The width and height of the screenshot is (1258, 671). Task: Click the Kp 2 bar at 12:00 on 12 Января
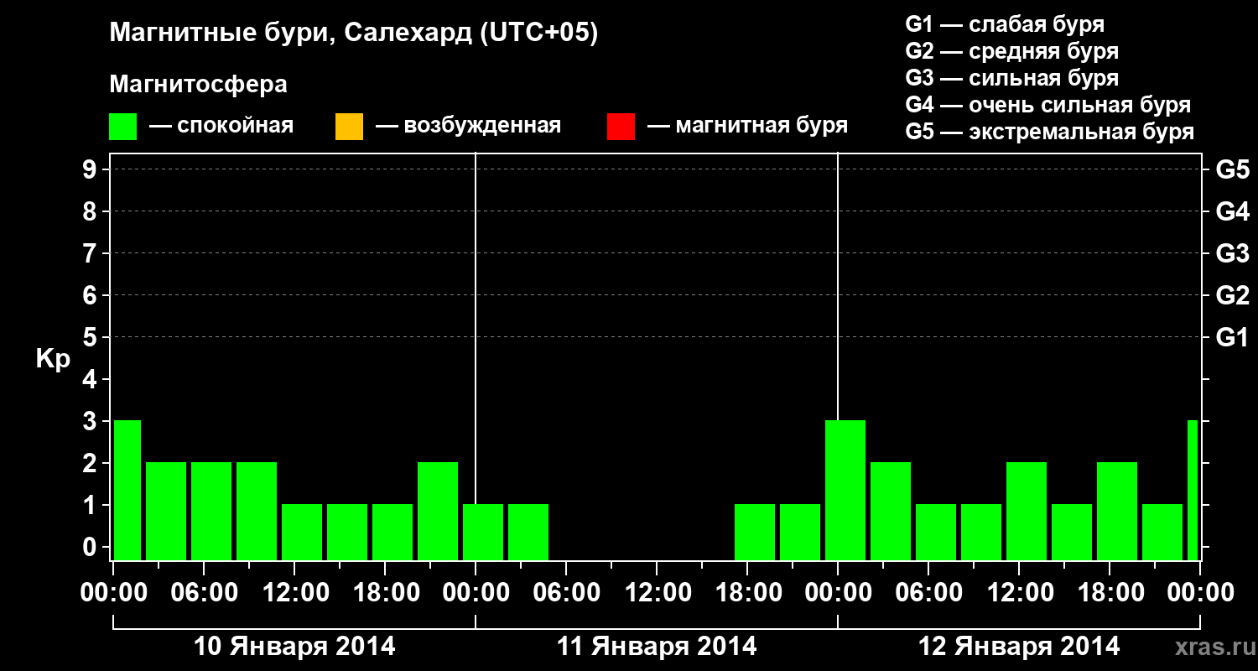[1027, 511]
